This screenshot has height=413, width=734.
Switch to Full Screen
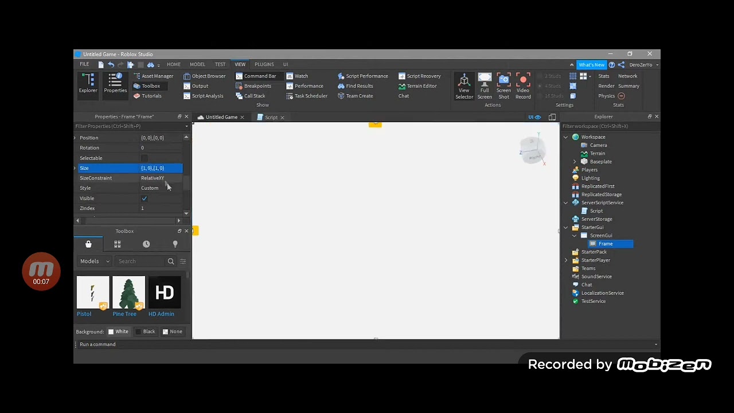click(485, 86)
